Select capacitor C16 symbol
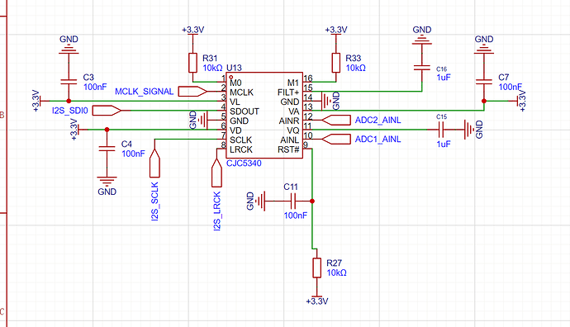 422,68
